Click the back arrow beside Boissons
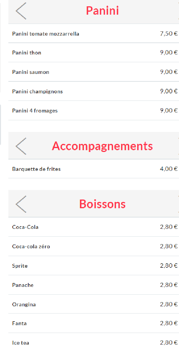The height and width of the screenshot is (350, 179). pyautogui.click(x=21, y=204)
